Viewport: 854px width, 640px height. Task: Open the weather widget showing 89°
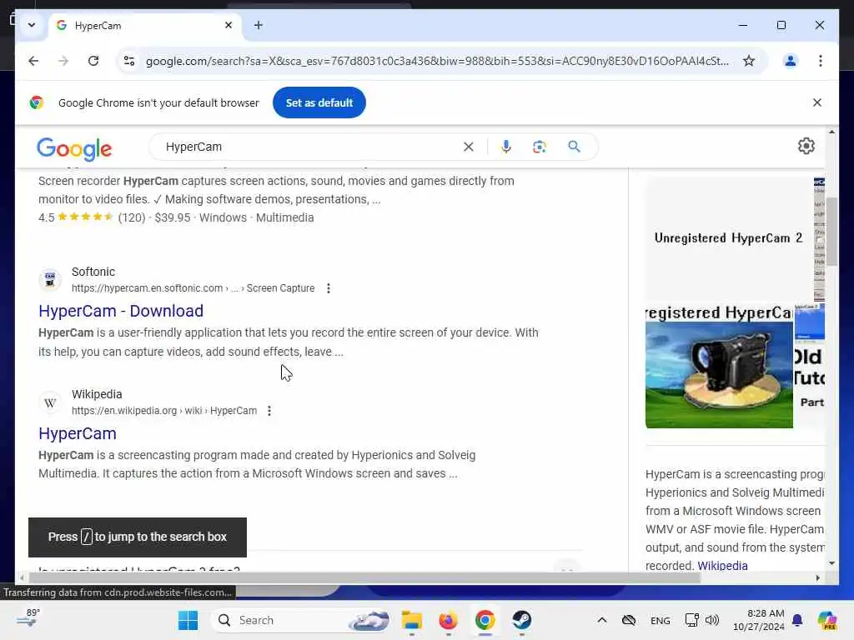click(28, 618)
